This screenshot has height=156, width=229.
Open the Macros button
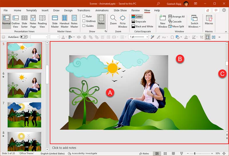pyautogui.click(x=209, y=20)
